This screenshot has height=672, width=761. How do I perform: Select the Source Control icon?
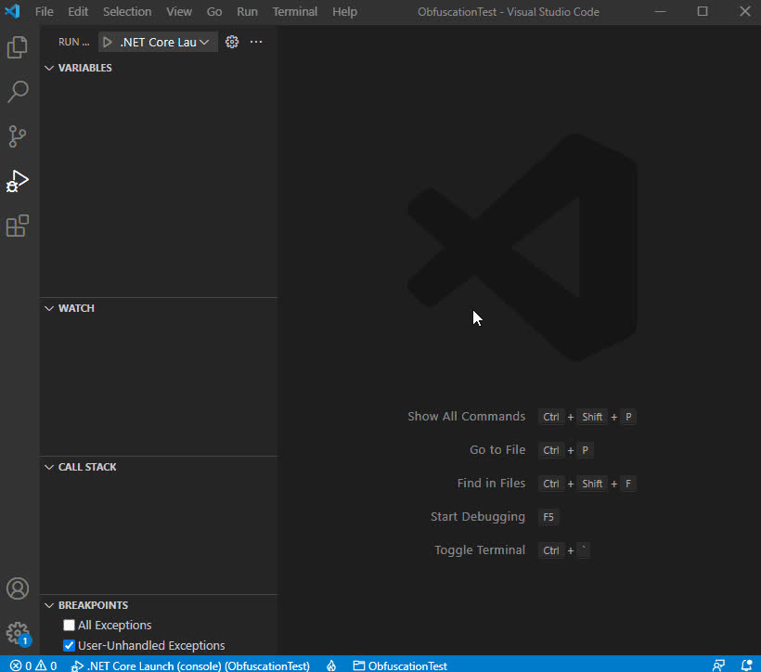click(17, 136)
